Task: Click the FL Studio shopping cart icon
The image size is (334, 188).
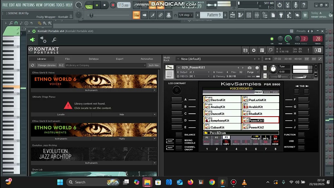Action: click(305, 15)
